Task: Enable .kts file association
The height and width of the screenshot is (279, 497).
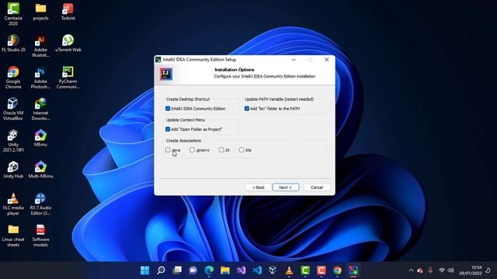Action: click(x=242, y=150)
